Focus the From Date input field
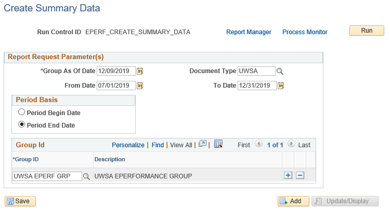Screen dimensions: 390x210 pos(116,86)
